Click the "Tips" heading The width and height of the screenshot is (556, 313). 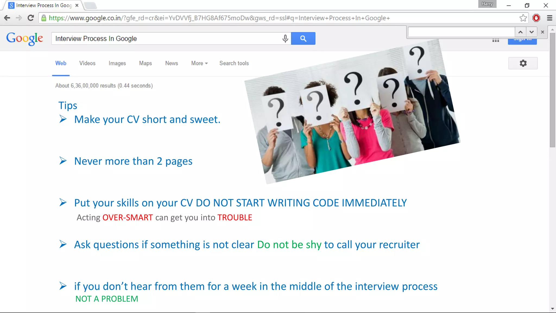[x=68, y=105]
